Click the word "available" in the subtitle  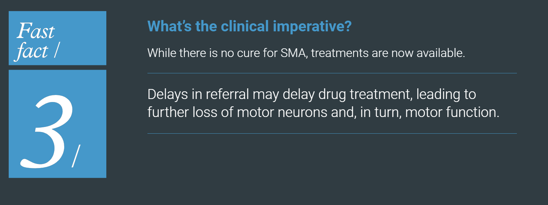(440, 53)
